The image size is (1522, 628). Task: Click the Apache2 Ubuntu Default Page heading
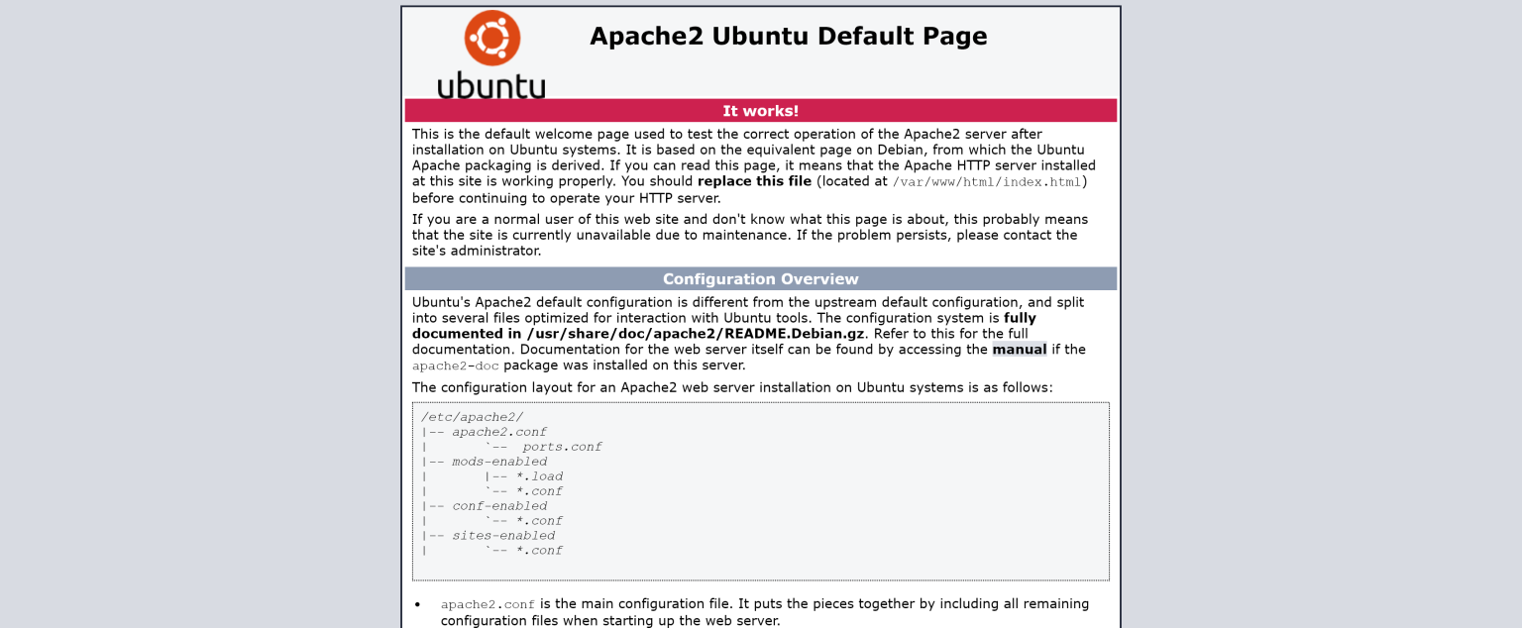(x=788, y=36)
